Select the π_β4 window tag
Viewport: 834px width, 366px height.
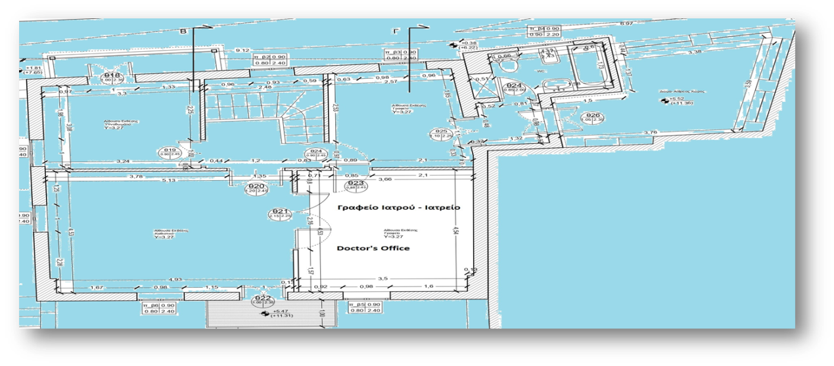coord(544,32)
